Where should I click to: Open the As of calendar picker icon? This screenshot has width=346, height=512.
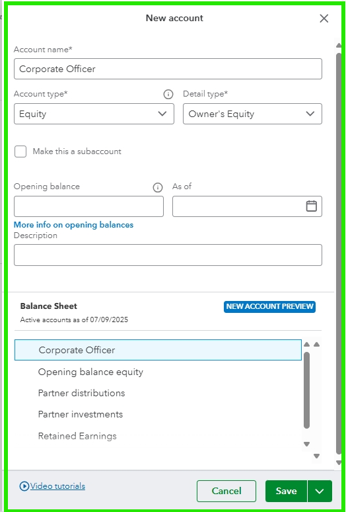click(x=312, y=206)
